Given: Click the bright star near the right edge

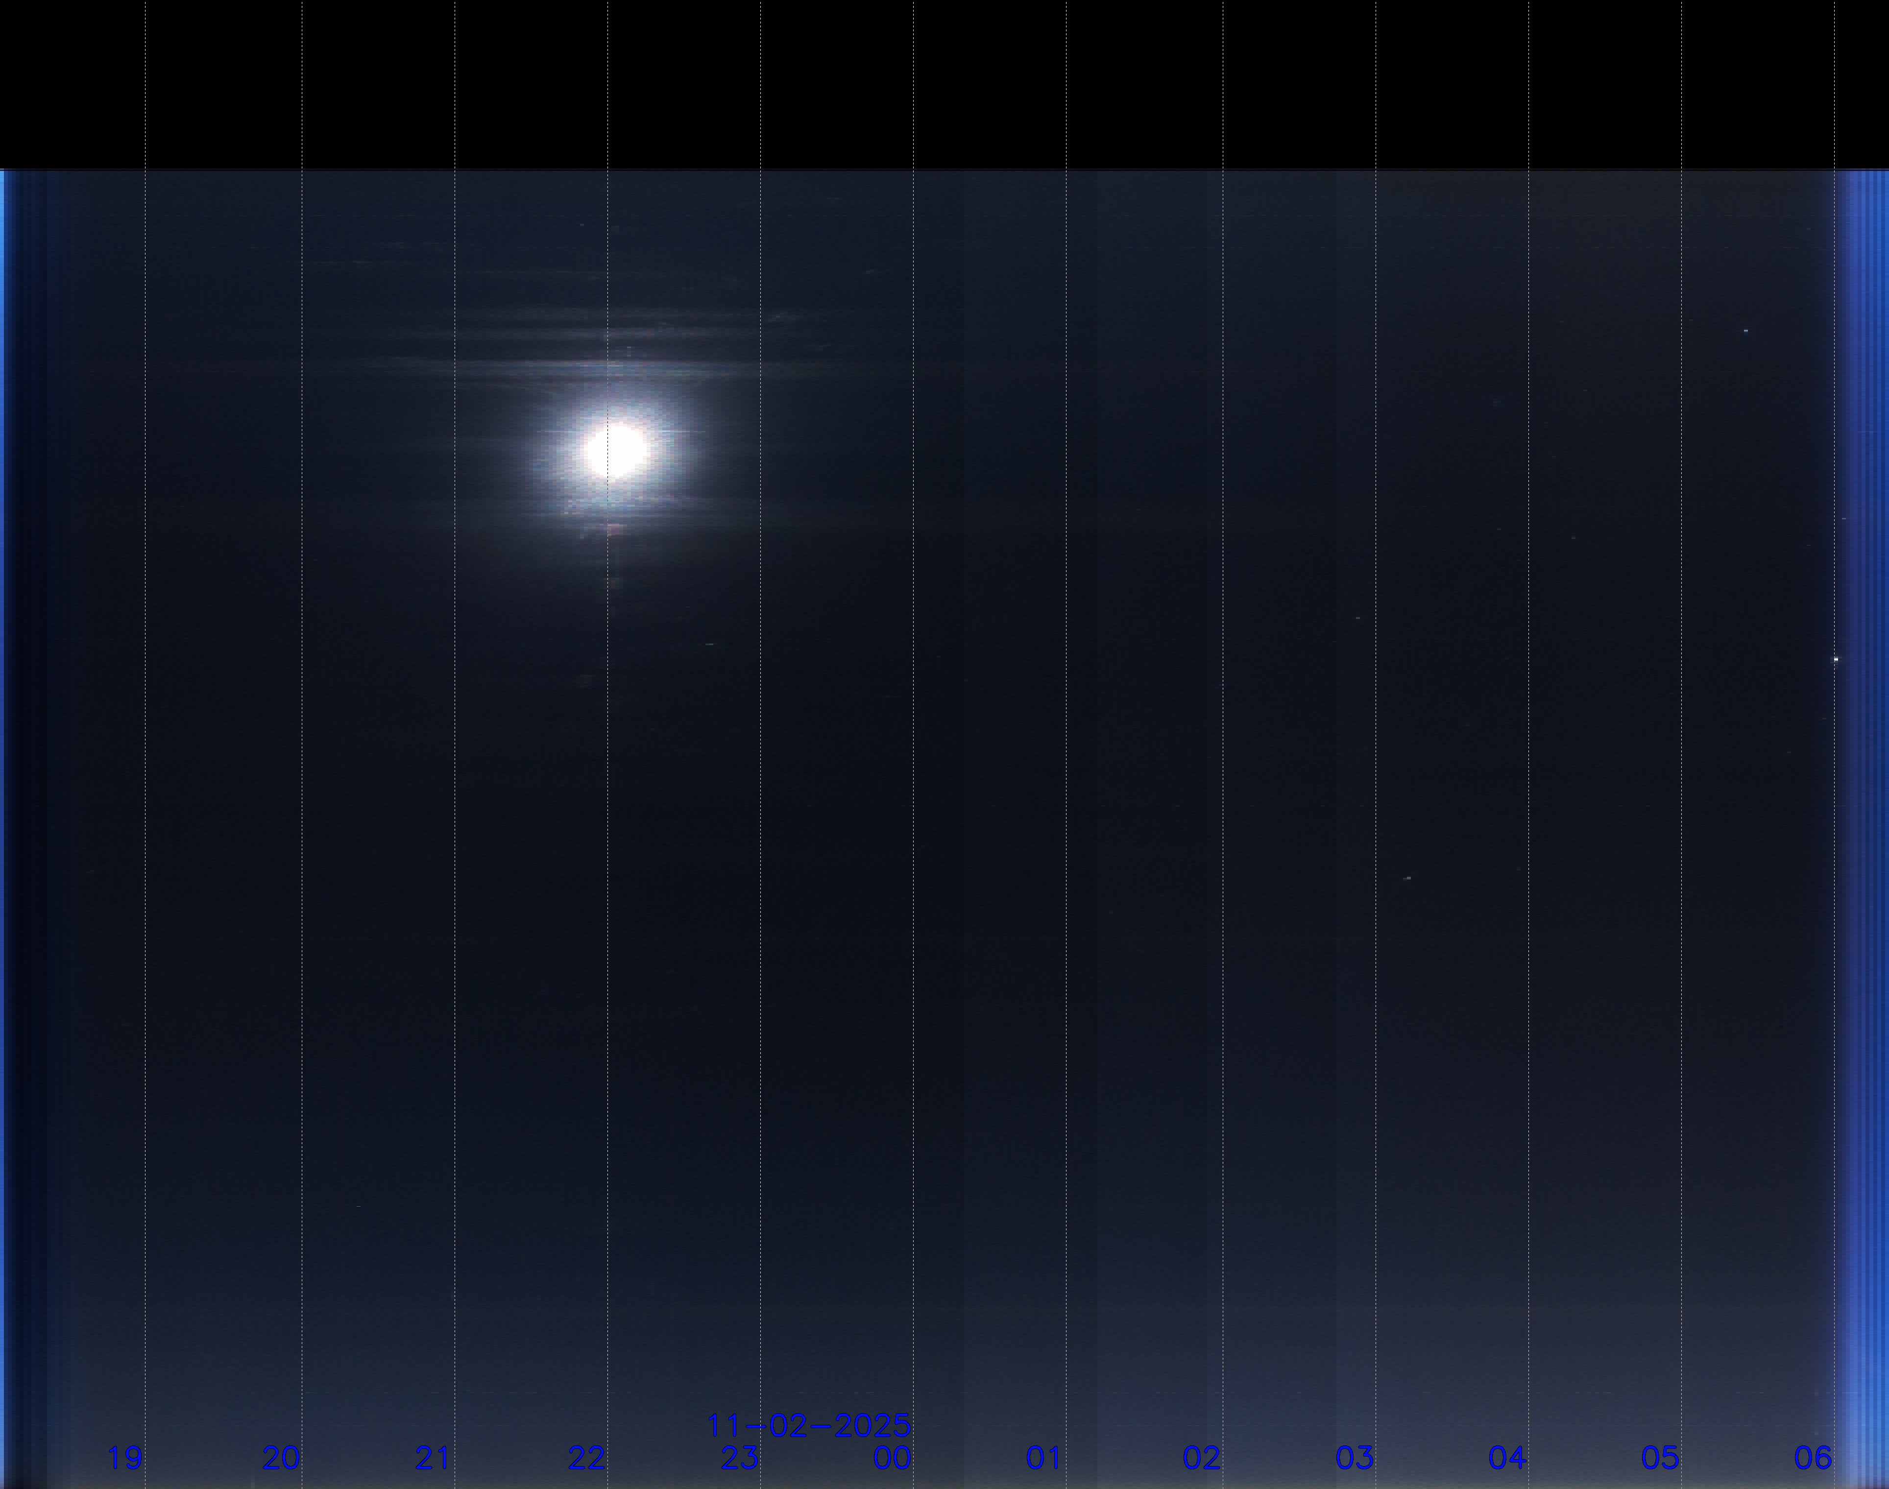Looking at the screenshot, I should click(x=1836, y=660).
